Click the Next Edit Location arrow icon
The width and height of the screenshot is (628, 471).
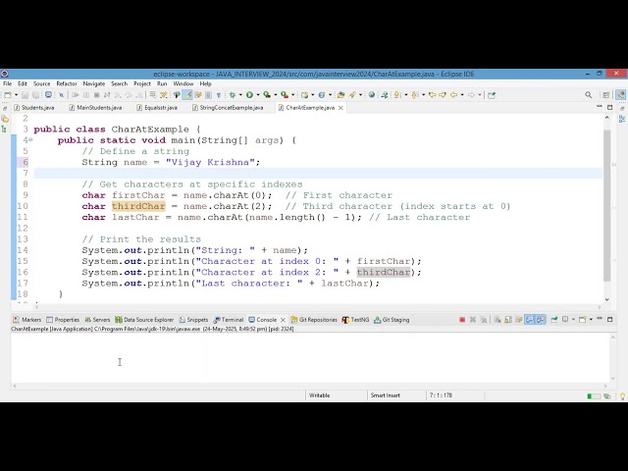click(443, 95)
